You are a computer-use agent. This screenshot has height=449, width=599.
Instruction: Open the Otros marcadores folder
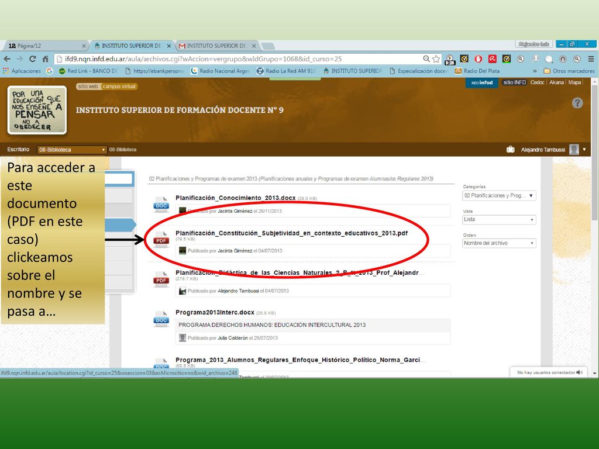(x=569, y=71)
